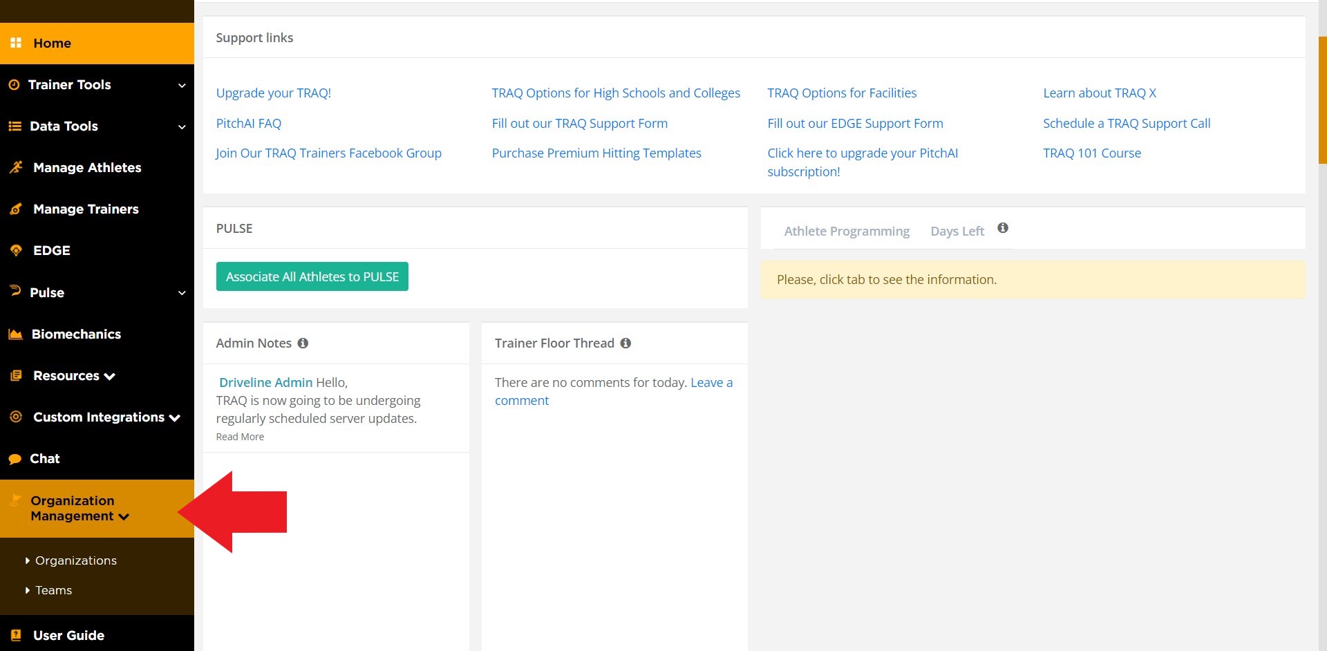The height and width of the screenshot is (651, 1327).
Task: Click the Manage Trainers whistle icon
Action: coord(16,209)
